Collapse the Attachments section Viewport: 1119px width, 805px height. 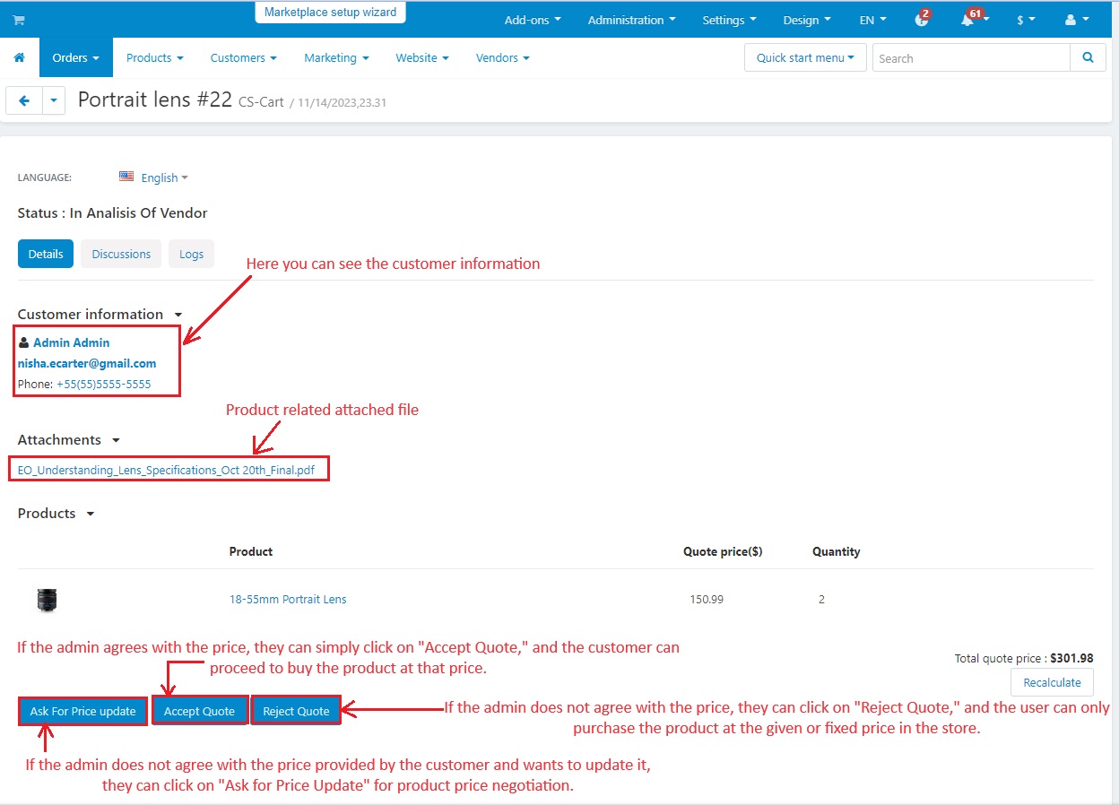click(x=68, y=439)
